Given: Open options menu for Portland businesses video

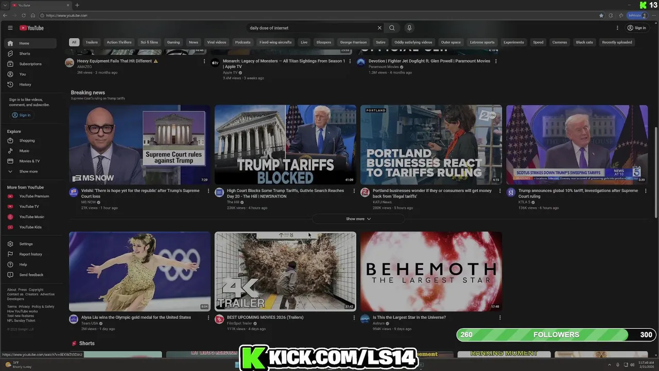Looking at the screenshot, I should coord(499,191).
